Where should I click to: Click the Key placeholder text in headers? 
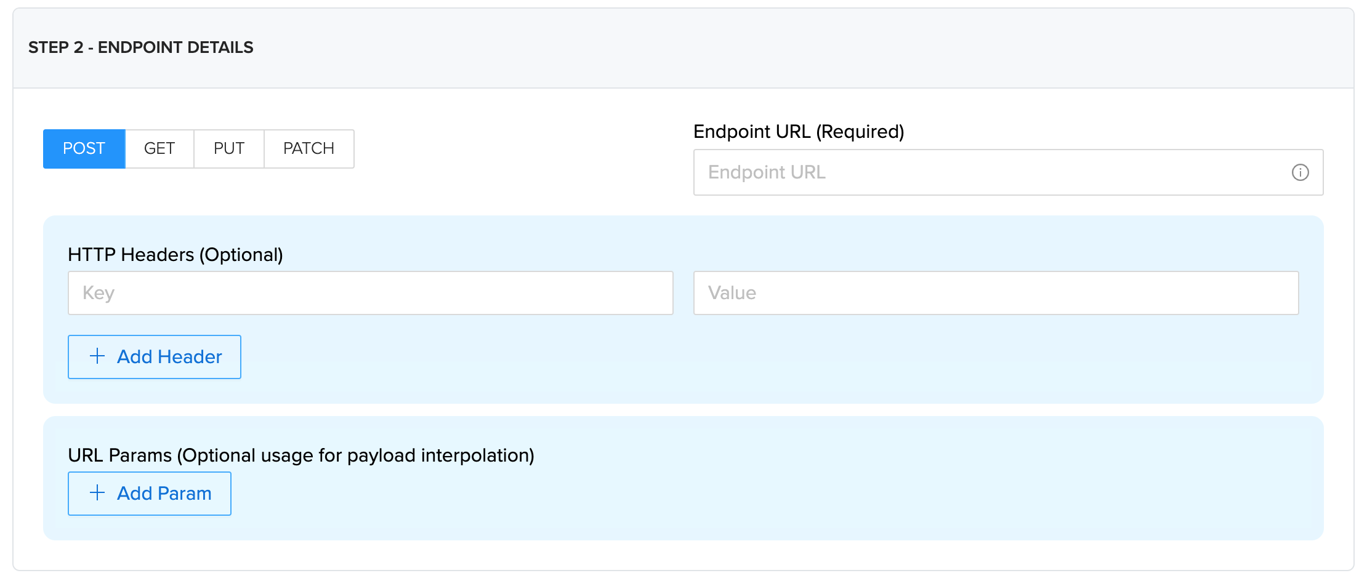(x=99, y=293)
